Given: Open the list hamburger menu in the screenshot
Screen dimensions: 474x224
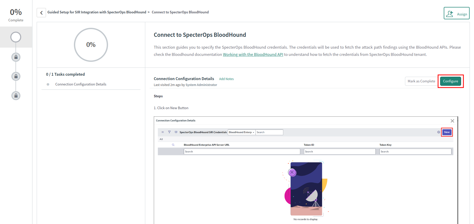Looking at the screenshot, I should coord(163,132).
